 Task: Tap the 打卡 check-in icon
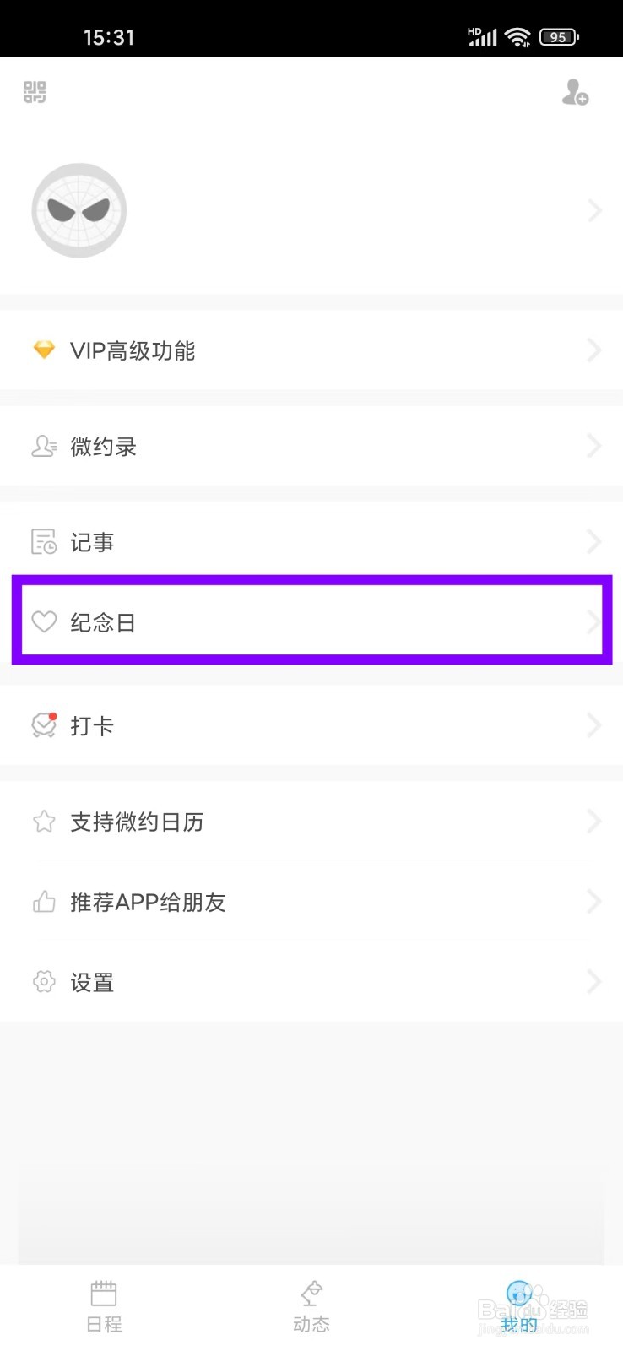(44, 724)
